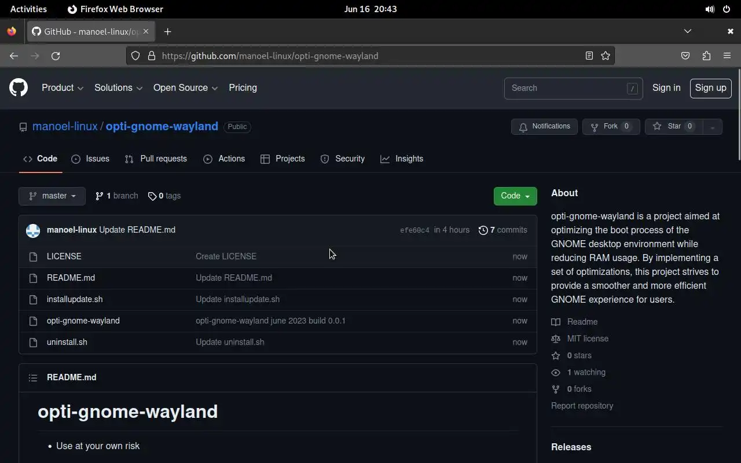Image resolution: width=741 pixels, height=463 pixels.
Task: Open the green Code dropdown button
Action: pyautogui.click(x=515, y=196)
